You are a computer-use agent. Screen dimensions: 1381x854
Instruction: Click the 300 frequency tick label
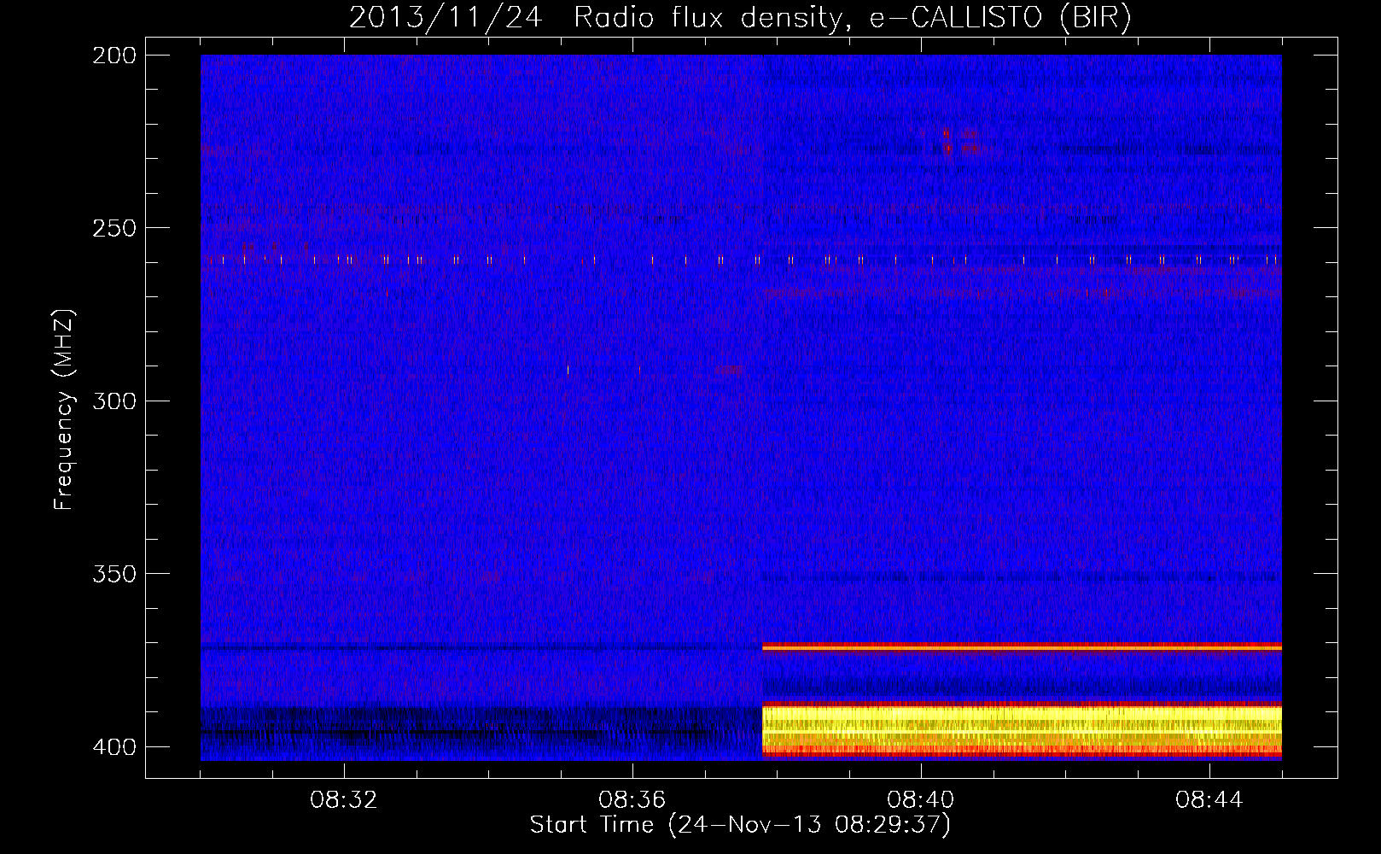point(114,401)
